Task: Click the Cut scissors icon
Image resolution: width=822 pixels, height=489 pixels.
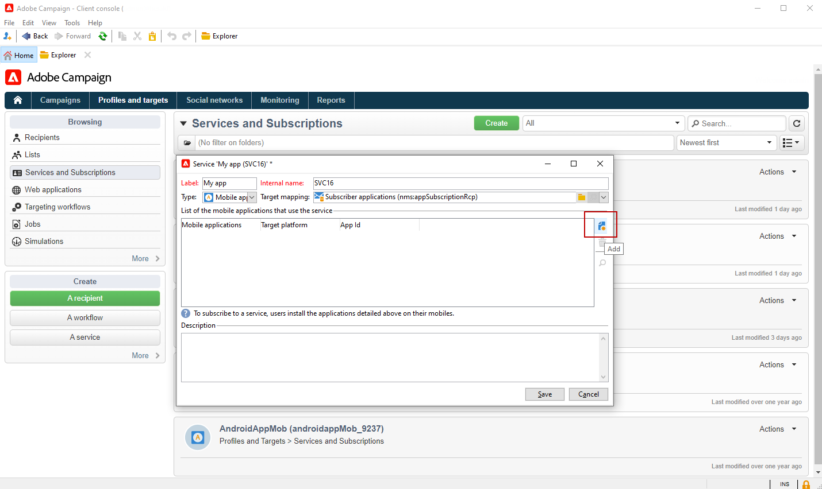Action: click(137, 36)
